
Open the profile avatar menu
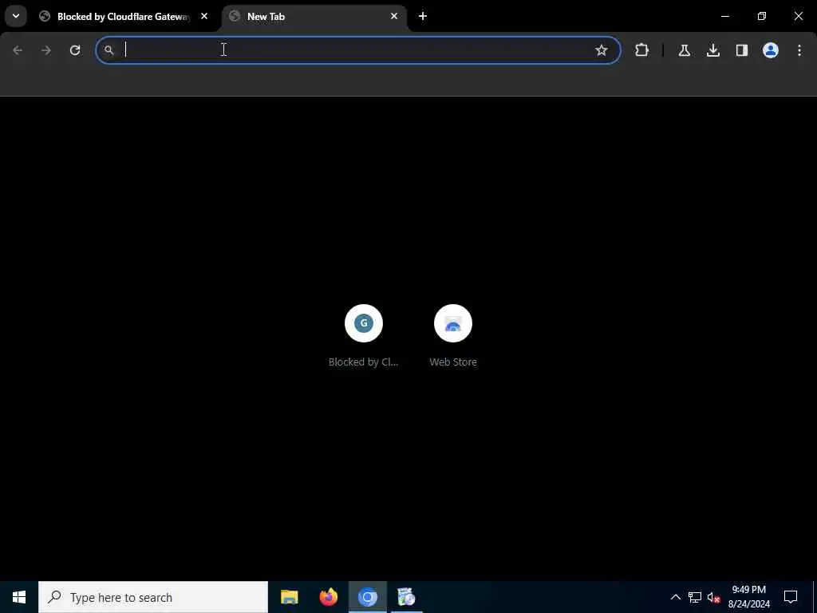(x=771, y=50)
